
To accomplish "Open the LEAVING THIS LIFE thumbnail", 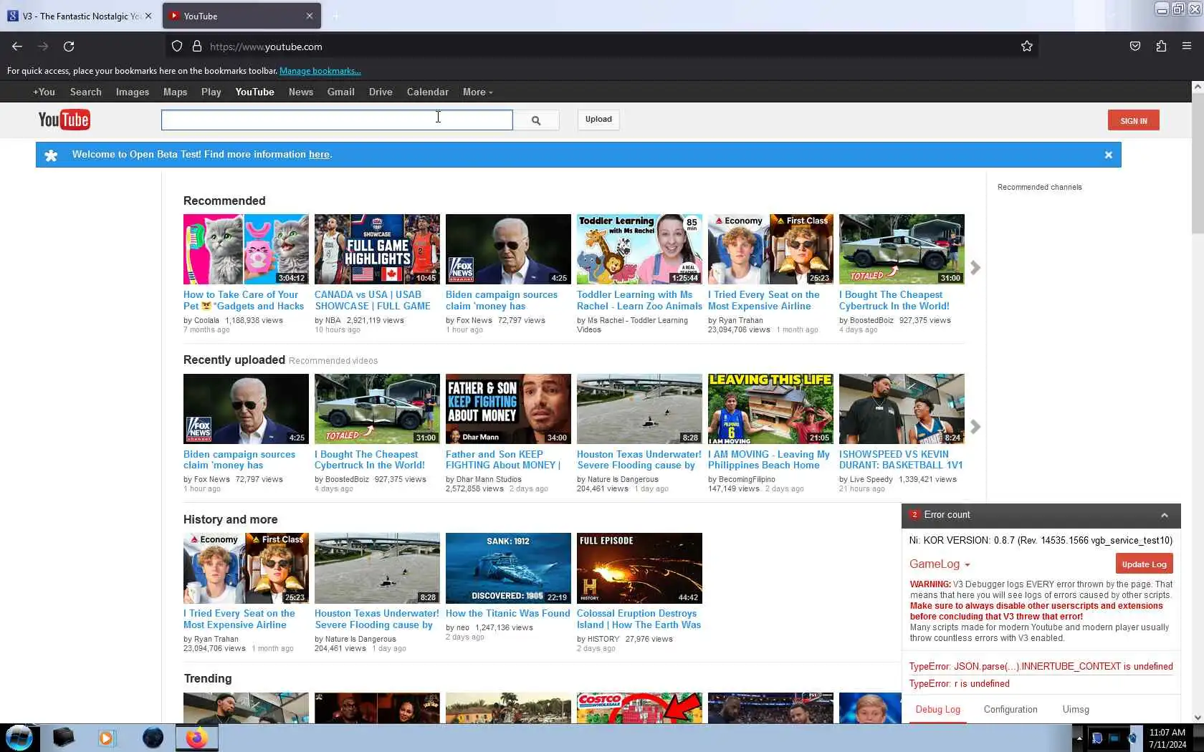I will point(770,409).
